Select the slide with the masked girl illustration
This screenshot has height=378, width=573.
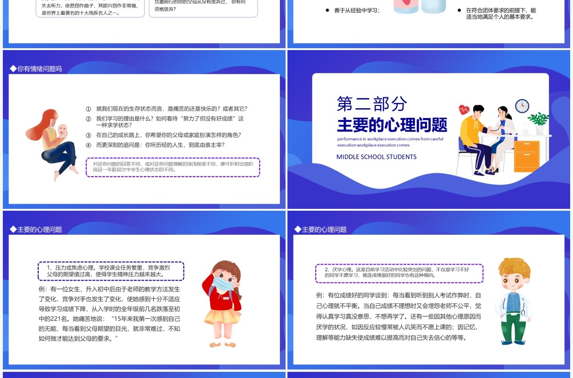[x=144, y=290]
